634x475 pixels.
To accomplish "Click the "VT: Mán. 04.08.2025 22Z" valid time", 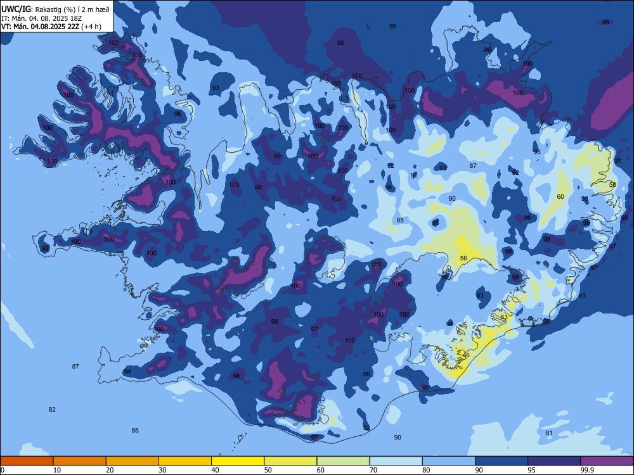I will (41, 27).
